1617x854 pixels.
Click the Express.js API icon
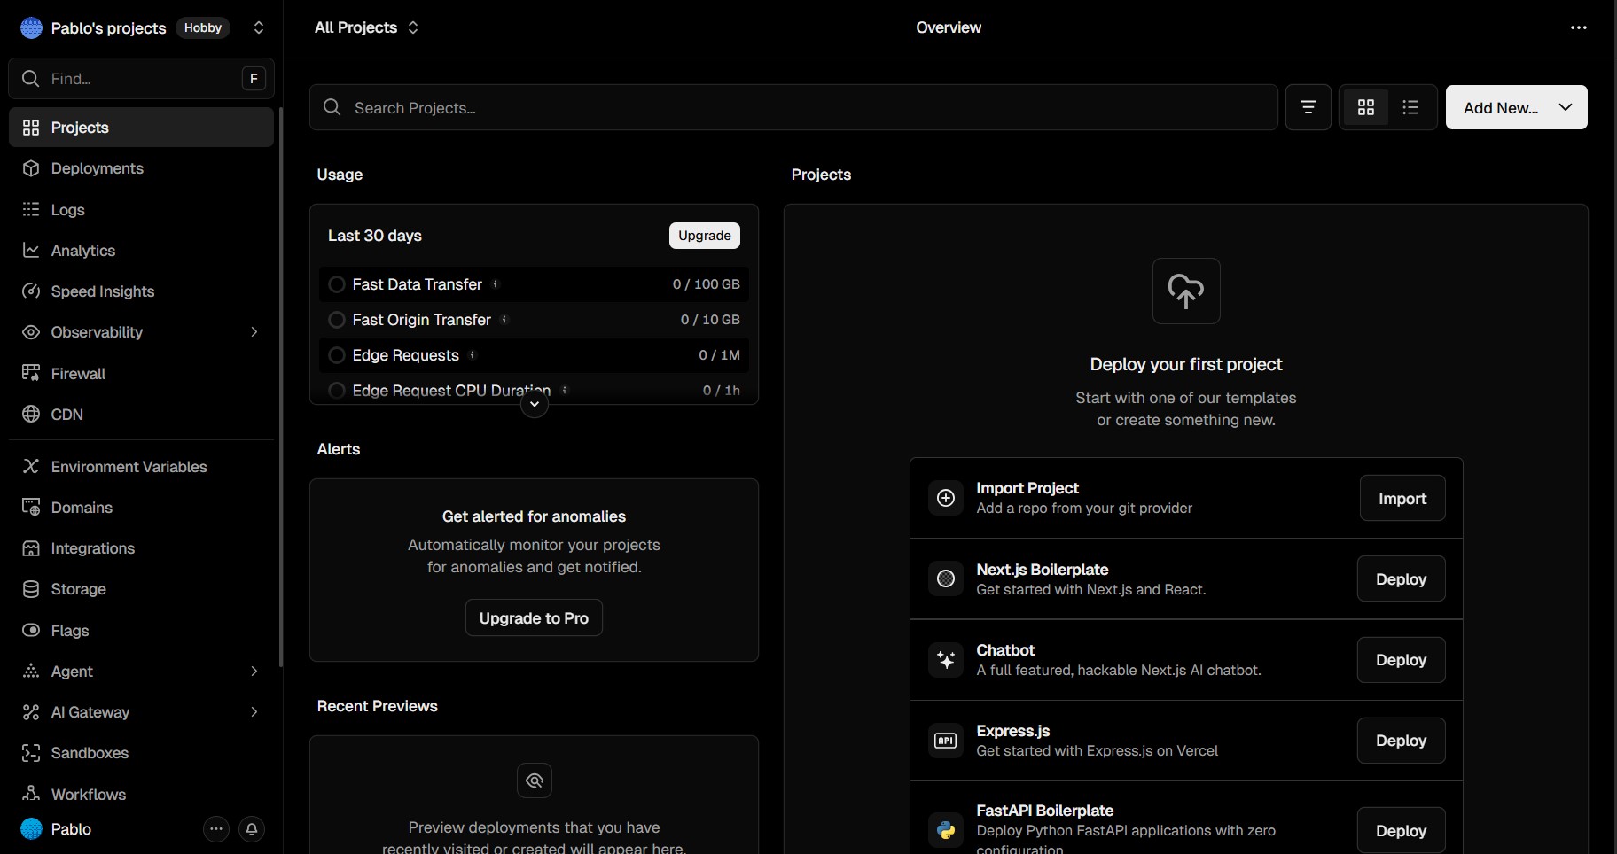[x=946, y=741]
